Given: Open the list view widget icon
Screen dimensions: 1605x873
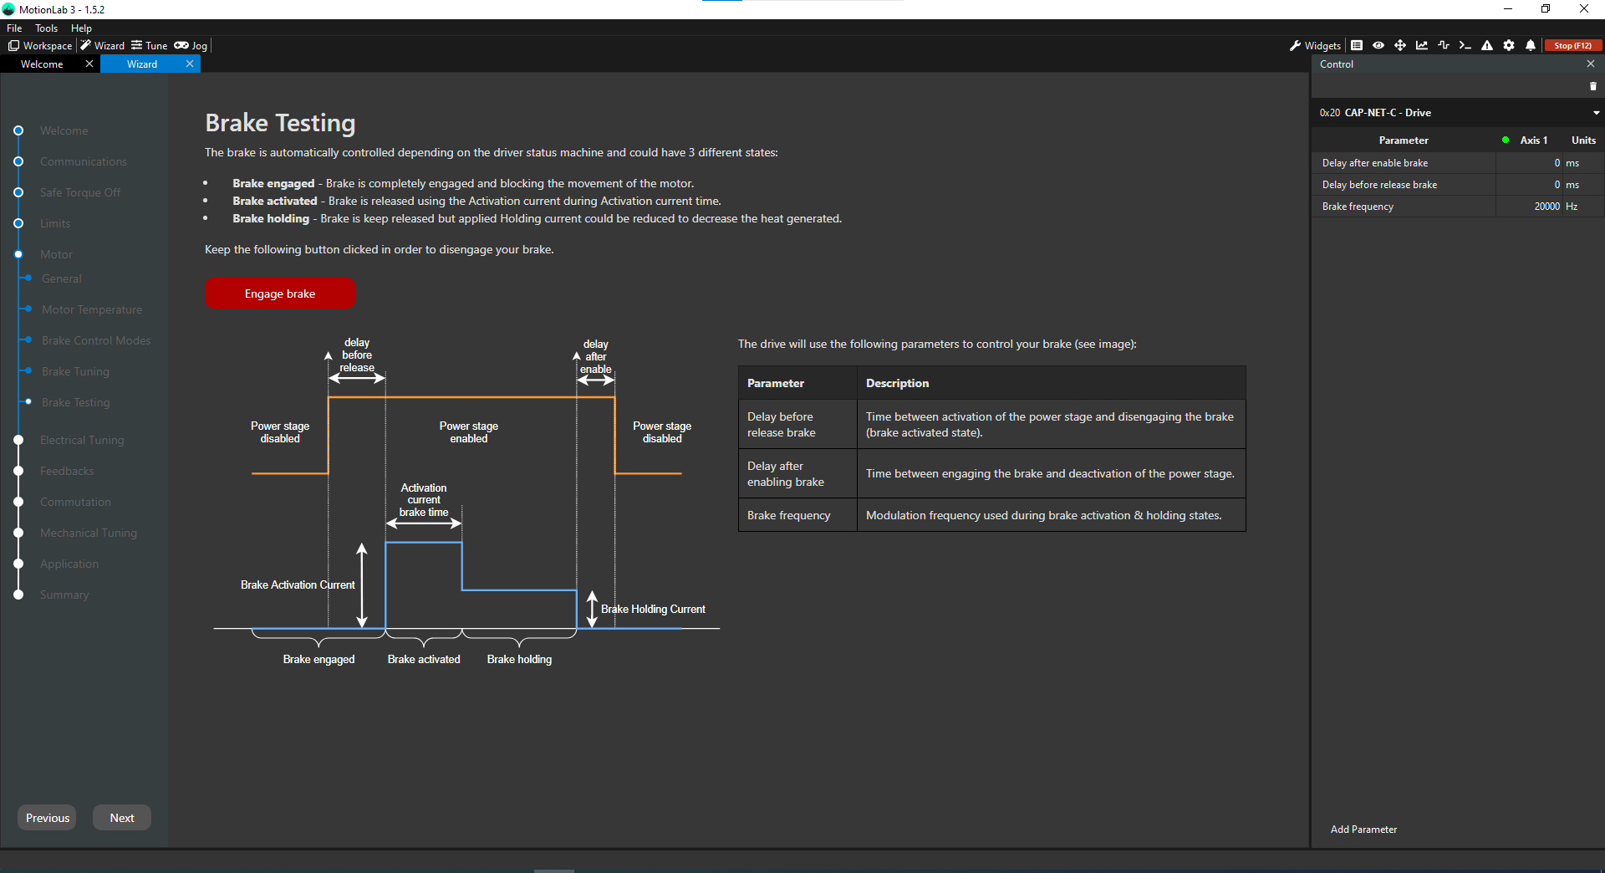Looking at the screenshot, I should click(x=1357, y=46).
